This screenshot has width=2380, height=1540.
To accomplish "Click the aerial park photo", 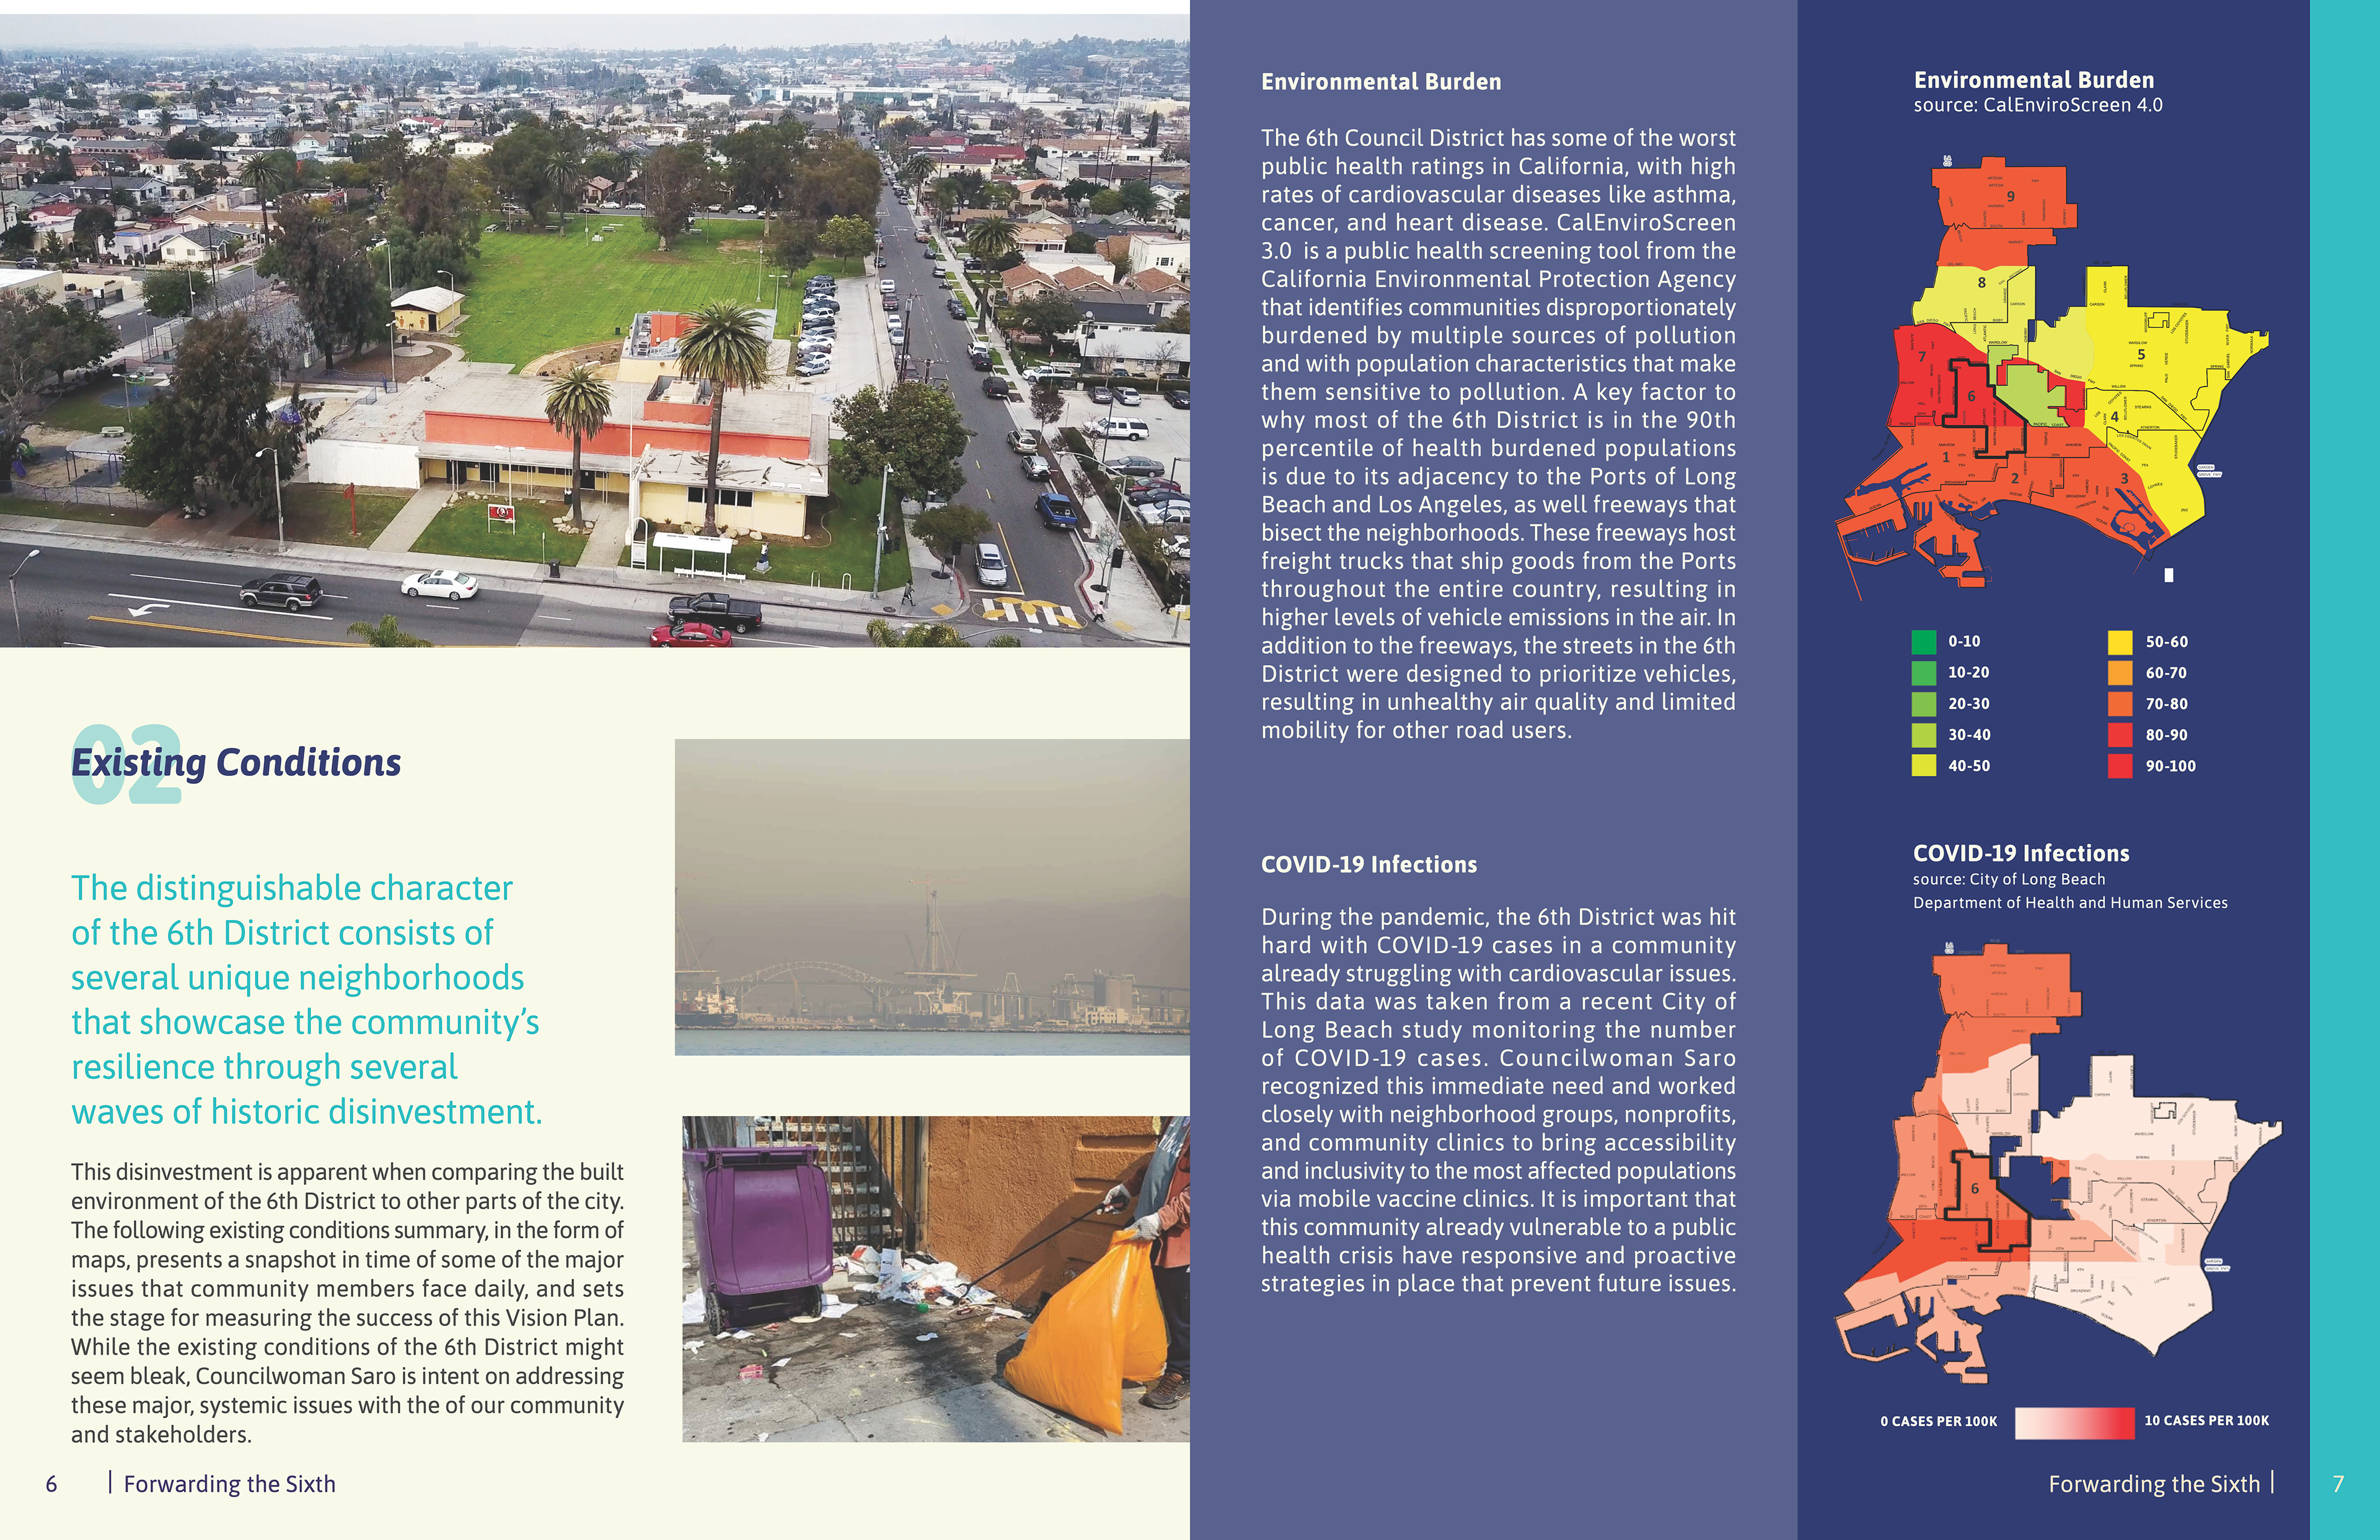I will pyautogui.click(x=595, y=330).
